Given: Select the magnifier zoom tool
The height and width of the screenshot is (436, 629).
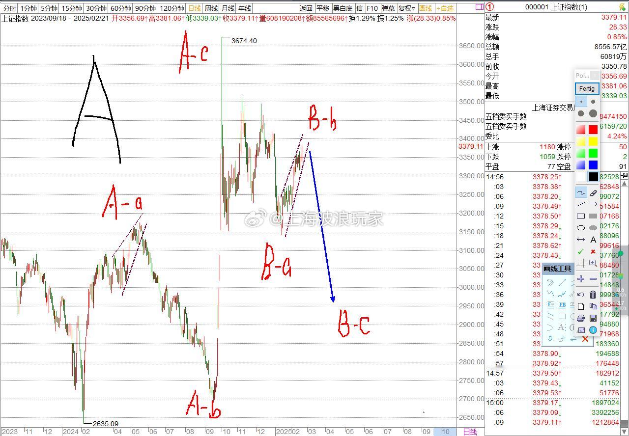Looking at the screenshot, I should (593, 263).
